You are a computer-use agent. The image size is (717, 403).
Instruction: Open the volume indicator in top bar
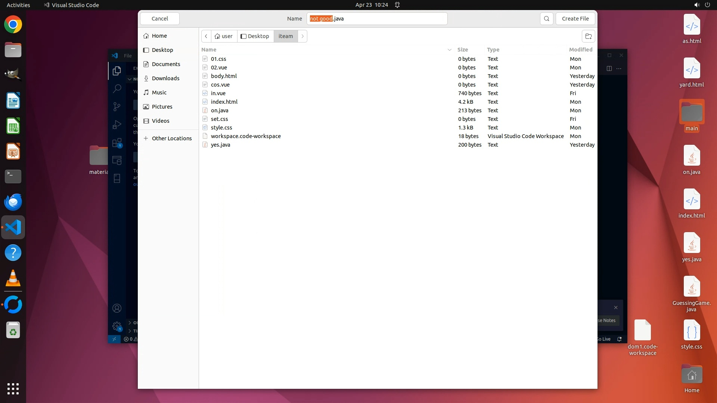(x=696, y=5)
